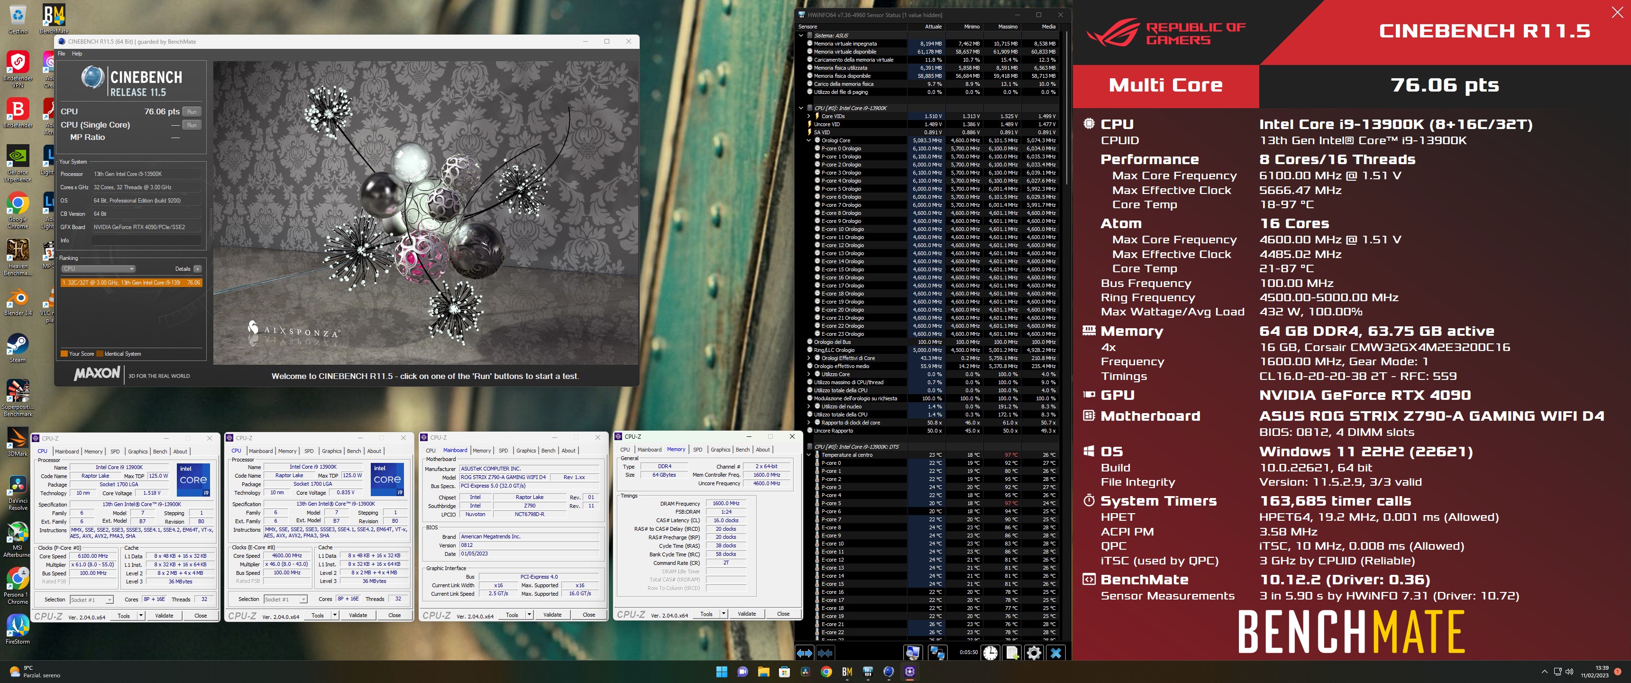Click HWiNFO expand-columns double arrow icon
The height and width of the screenshot is (683, 1631).
(804, 653)
